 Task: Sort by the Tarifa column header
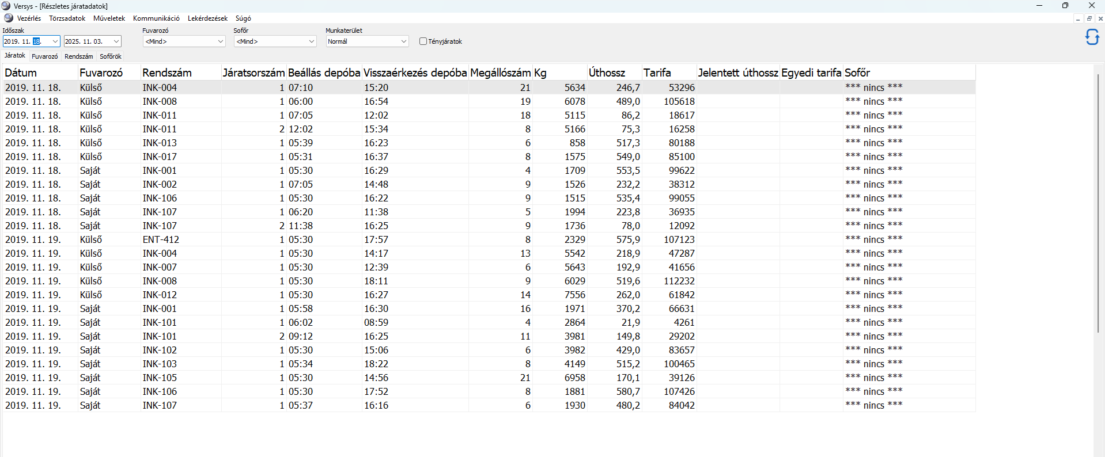pos(657,73)
